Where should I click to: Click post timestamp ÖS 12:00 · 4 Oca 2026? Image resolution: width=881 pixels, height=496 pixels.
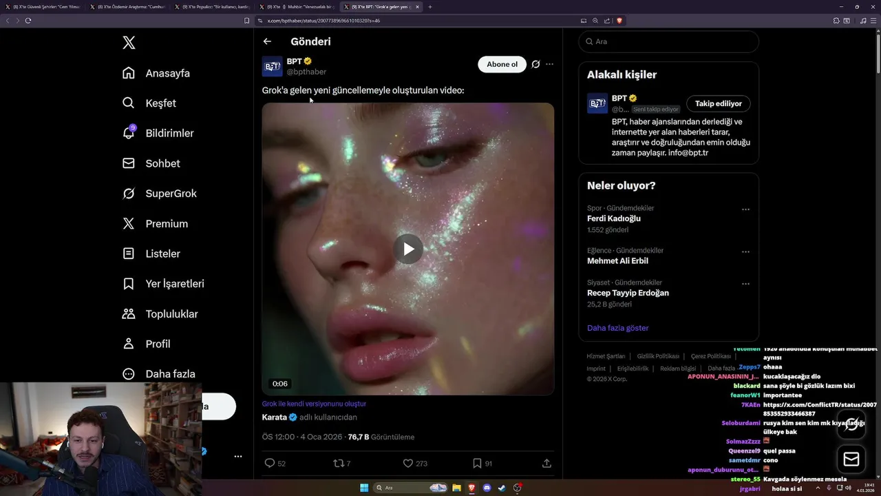click(303, 437)
